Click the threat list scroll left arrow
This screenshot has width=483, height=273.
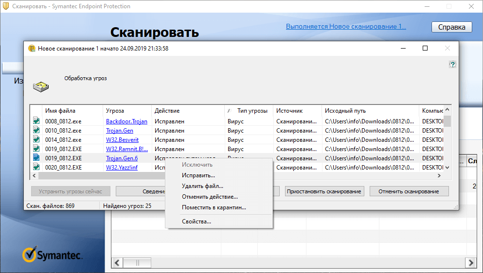point(34,175)
